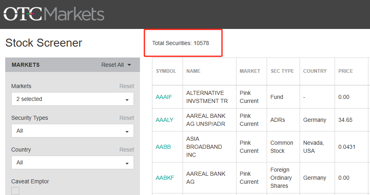Sort by the SYMBOL column header
Screen dimensions: 370x195
pos(166,71)
